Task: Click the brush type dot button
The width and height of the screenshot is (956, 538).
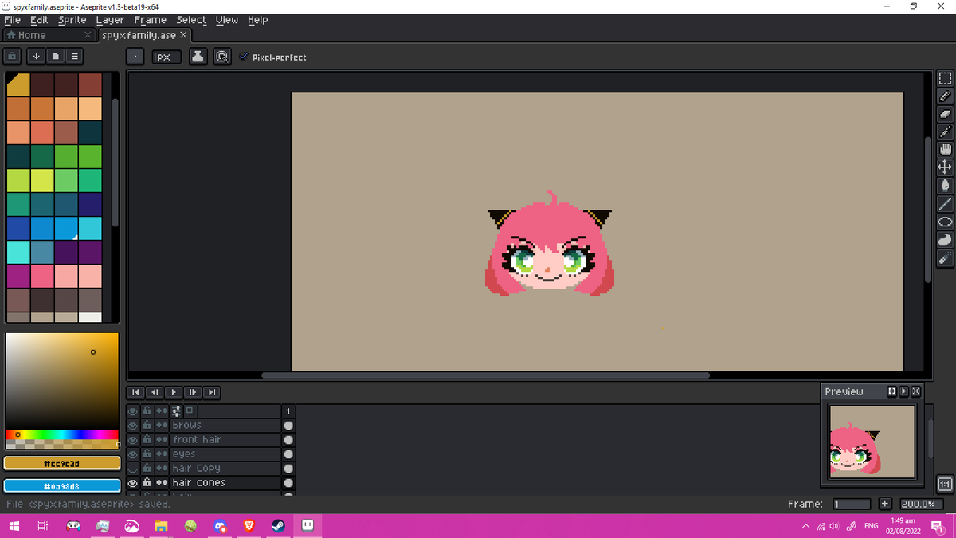Action: point(135,57)
